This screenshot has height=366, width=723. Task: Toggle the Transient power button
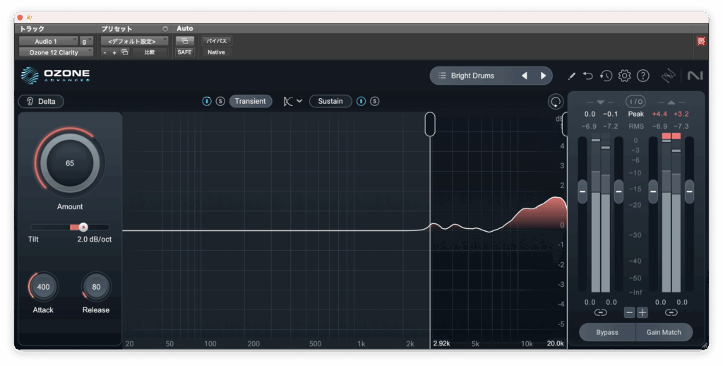[x=207, y=101]
